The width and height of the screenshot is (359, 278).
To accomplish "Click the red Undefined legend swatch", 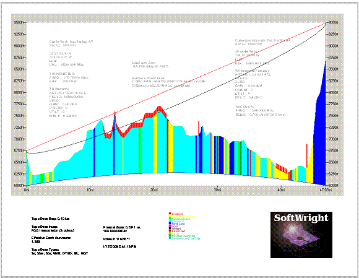I will pos(170,214).
